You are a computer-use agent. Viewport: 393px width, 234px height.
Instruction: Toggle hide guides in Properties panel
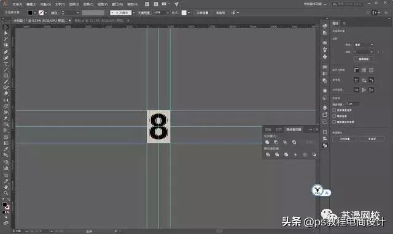click(356, 80)
